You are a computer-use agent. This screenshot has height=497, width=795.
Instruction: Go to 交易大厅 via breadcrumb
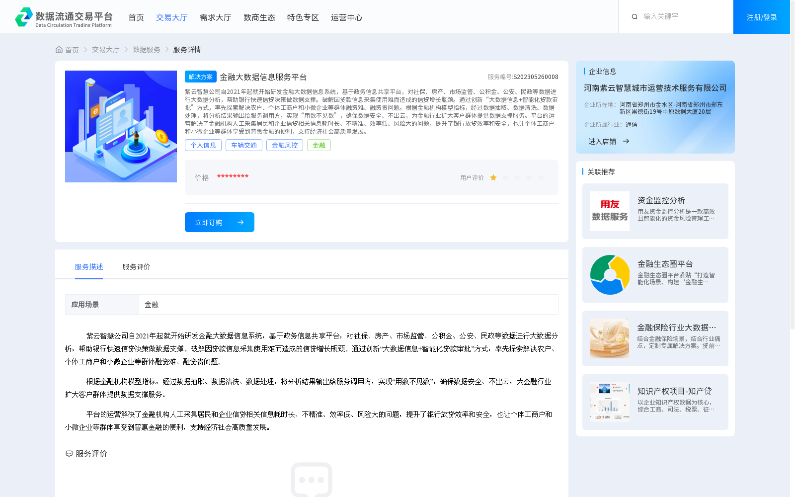(x=106, y=50)
